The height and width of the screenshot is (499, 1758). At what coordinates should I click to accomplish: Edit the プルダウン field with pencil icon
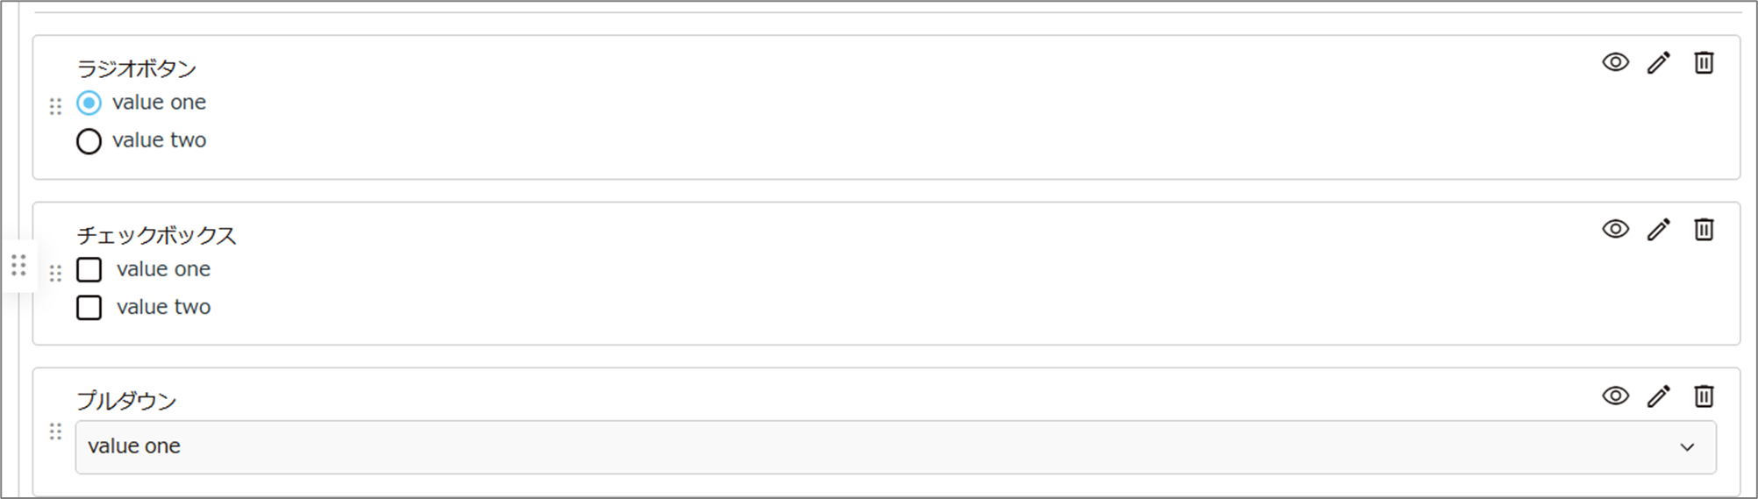pyautogui.click(x=1658, y=396)
